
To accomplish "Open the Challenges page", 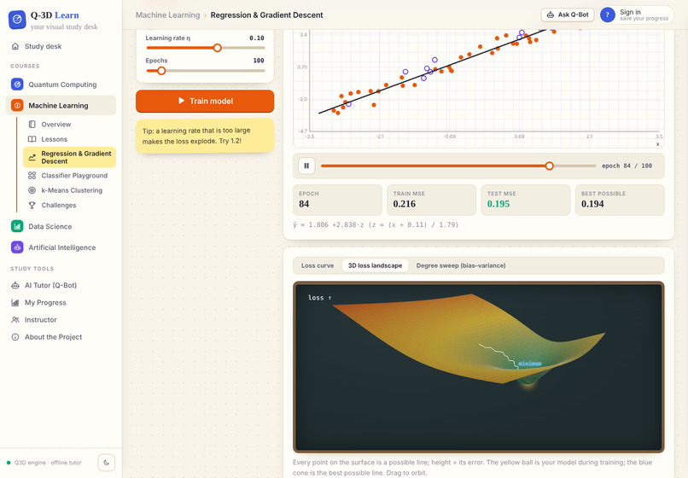I will coord(70,205).
